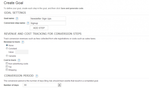This screenshot has height=95, width=149.
Task: Click the Shipping label text
Action: tap(13, 70)
